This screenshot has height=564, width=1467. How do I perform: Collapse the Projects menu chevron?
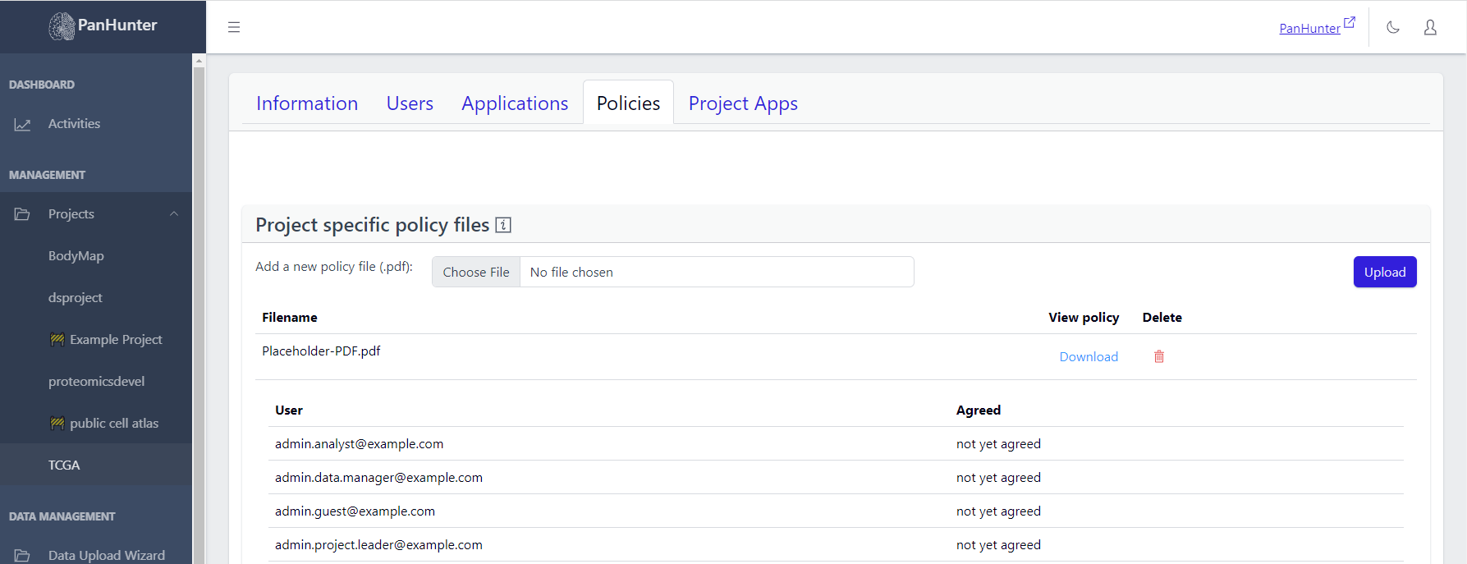(174, 214)
